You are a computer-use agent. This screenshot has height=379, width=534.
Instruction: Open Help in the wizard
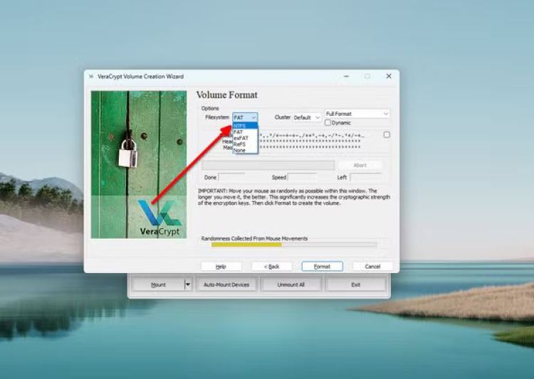pos(221,266)
